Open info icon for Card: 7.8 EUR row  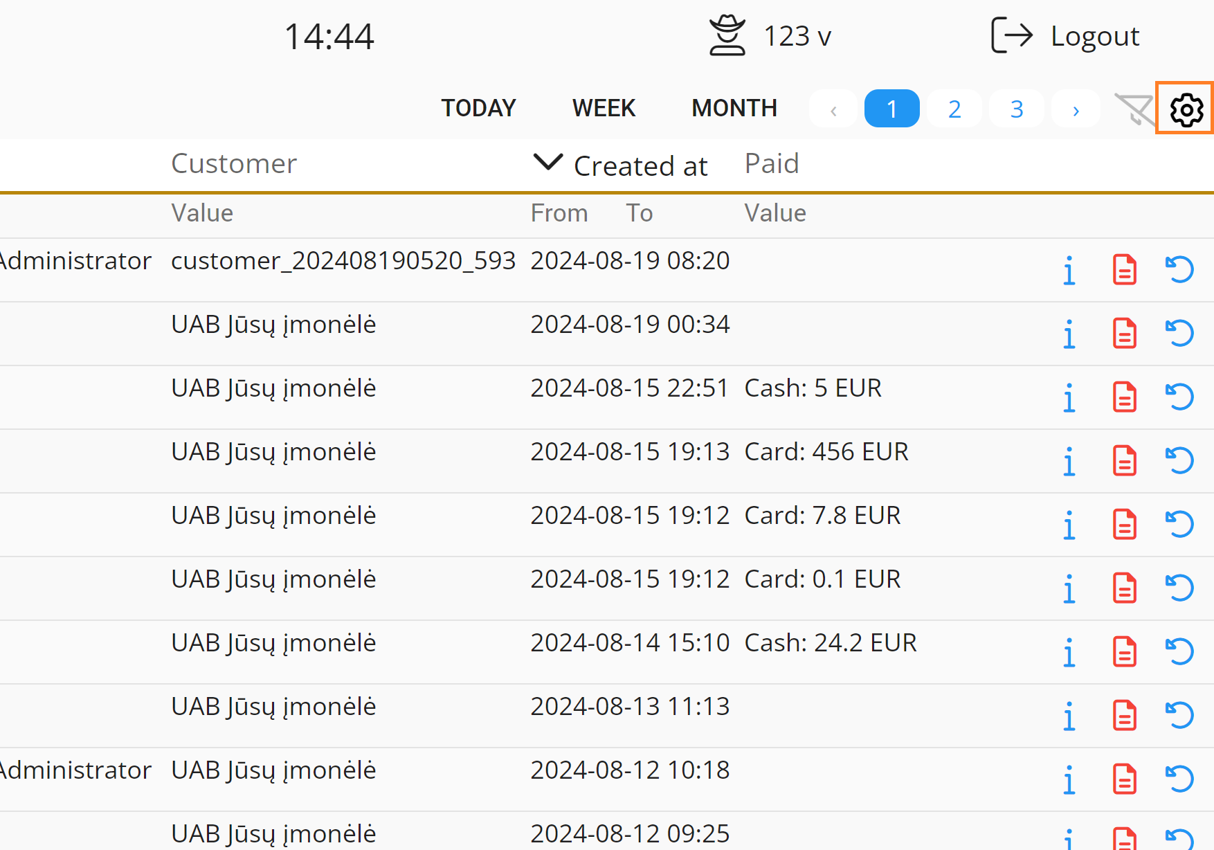pos(1069,525)
